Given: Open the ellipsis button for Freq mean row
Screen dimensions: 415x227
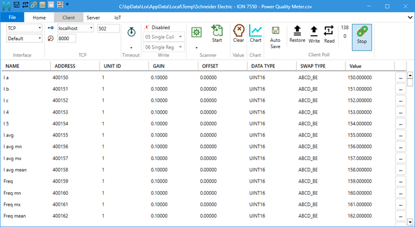Looking at the screenshot, I should [401, 216].
